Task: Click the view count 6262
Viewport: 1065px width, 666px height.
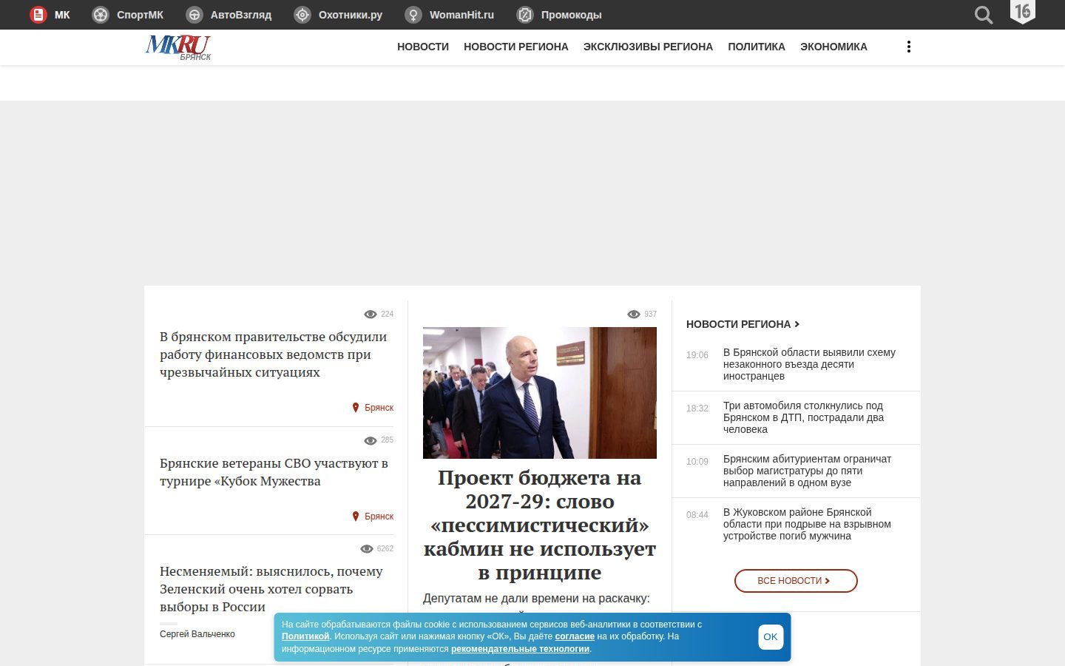Action: coord(385,549)
